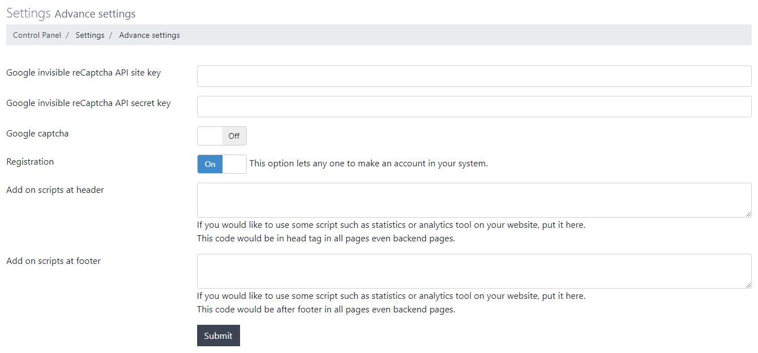Click the 'Google invisible reCaptcha API secret key' label
Image resolution: width=758 pixels, height=353 pixels.
point(88,103)
